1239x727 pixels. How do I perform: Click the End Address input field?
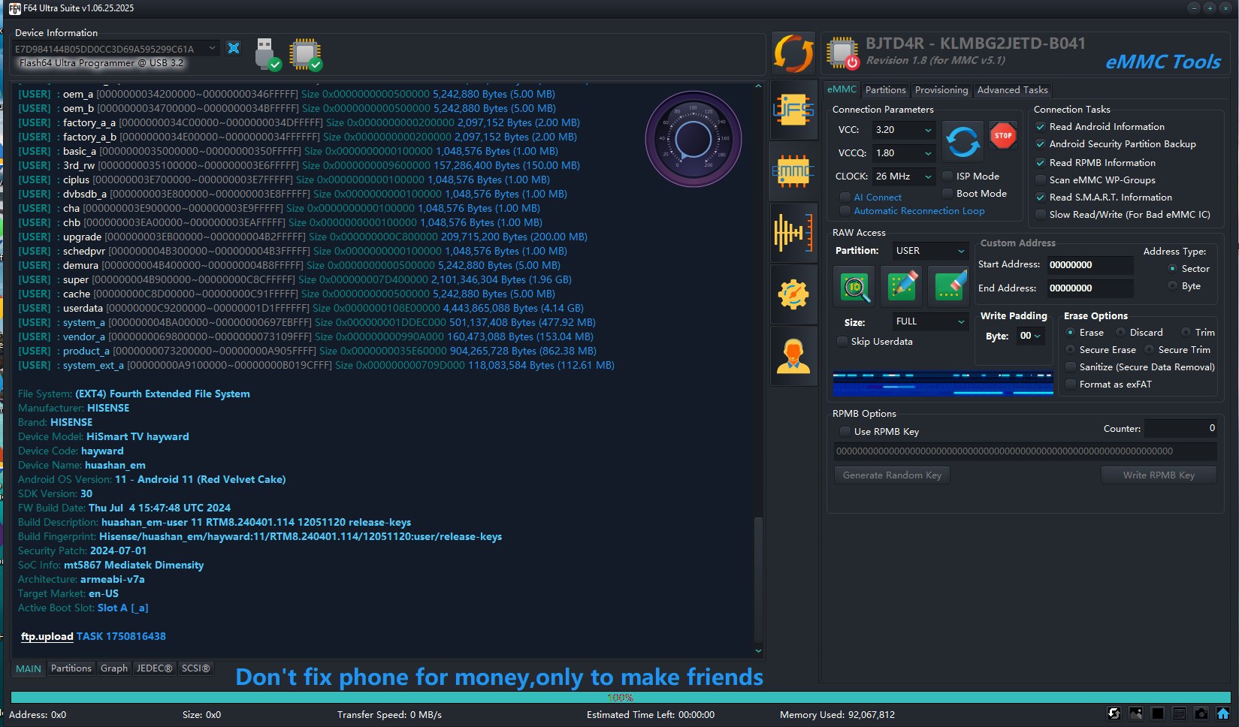tap(1089, 288)
